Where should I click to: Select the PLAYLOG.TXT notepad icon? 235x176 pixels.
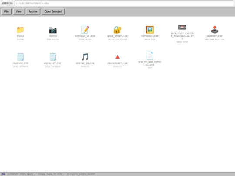[20, 57]
